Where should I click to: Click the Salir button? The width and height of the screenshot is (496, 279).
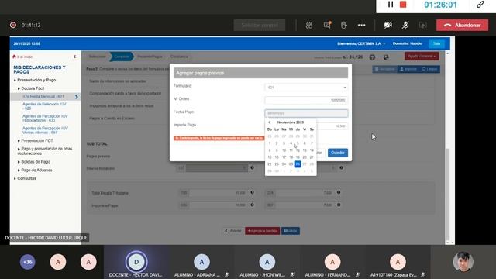[x=436, y=43]
